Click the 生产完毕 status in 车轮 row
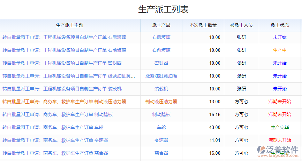Image resolution: width=302 pixels, height=161 pixels. pyautogui.click(x=280, y=127)
